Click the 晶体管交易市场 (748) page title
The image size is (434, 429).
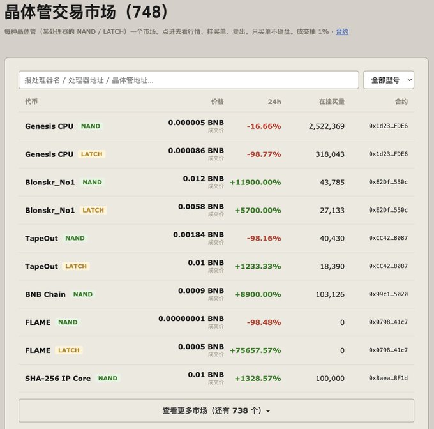pos(86,12)
